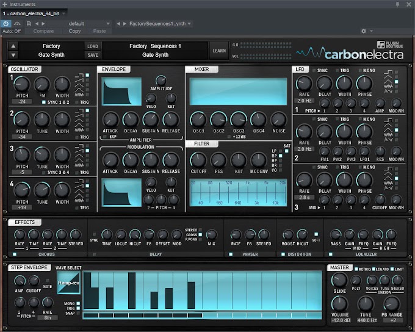415x332 pixels.
Task: Click the LOAD preset button
Action: 93,46
